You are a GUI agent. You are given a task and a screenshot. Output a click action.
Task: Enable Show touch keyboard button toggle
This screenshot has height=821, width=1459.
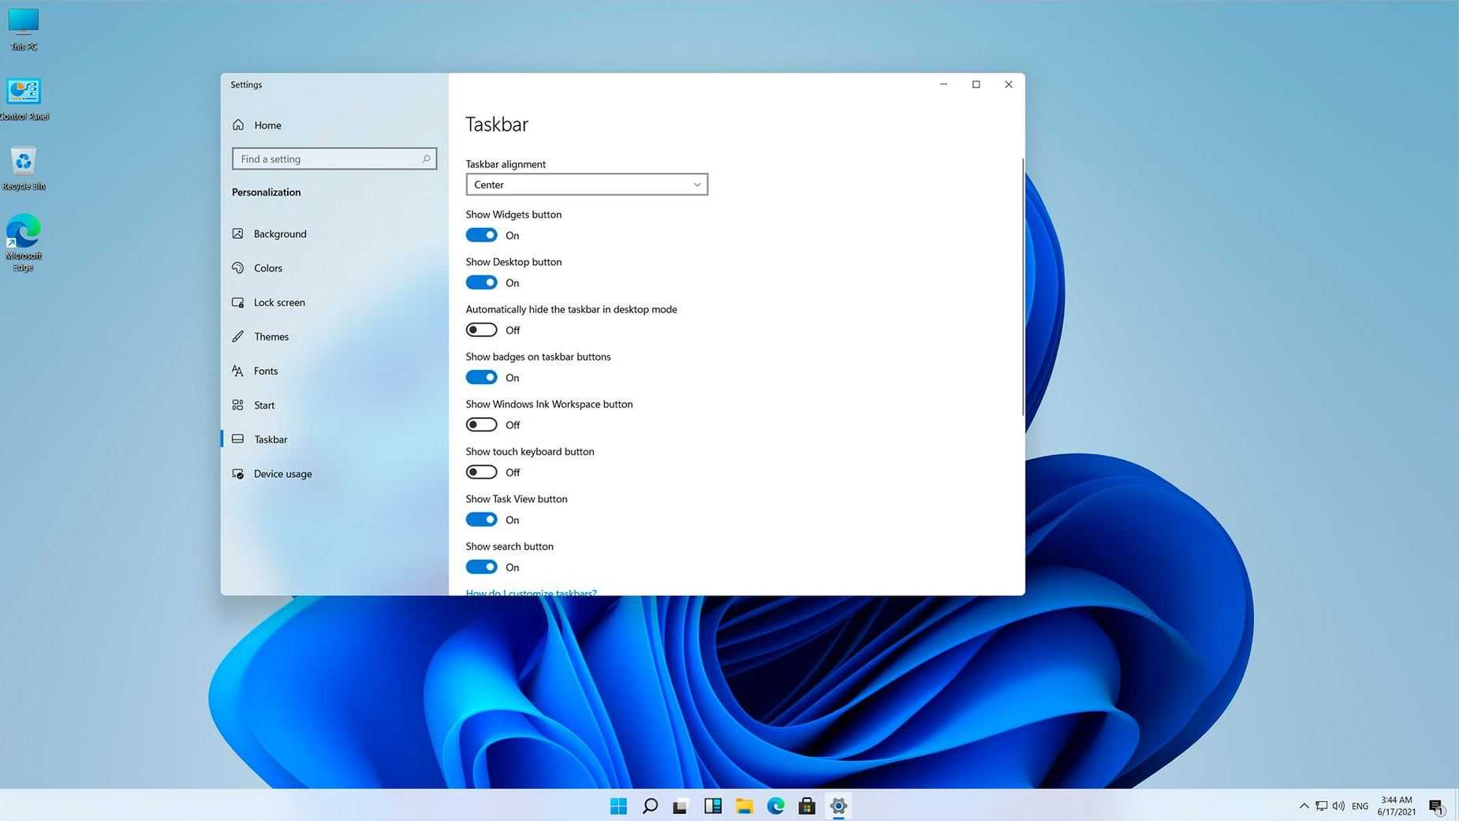click(481, 472)
